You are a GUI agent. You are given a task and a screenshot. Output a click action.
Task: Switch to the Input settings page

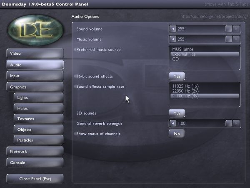35,76
